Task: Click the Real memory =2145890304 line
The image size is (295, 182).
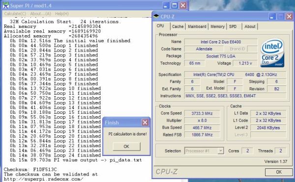Action: (52, 26)
